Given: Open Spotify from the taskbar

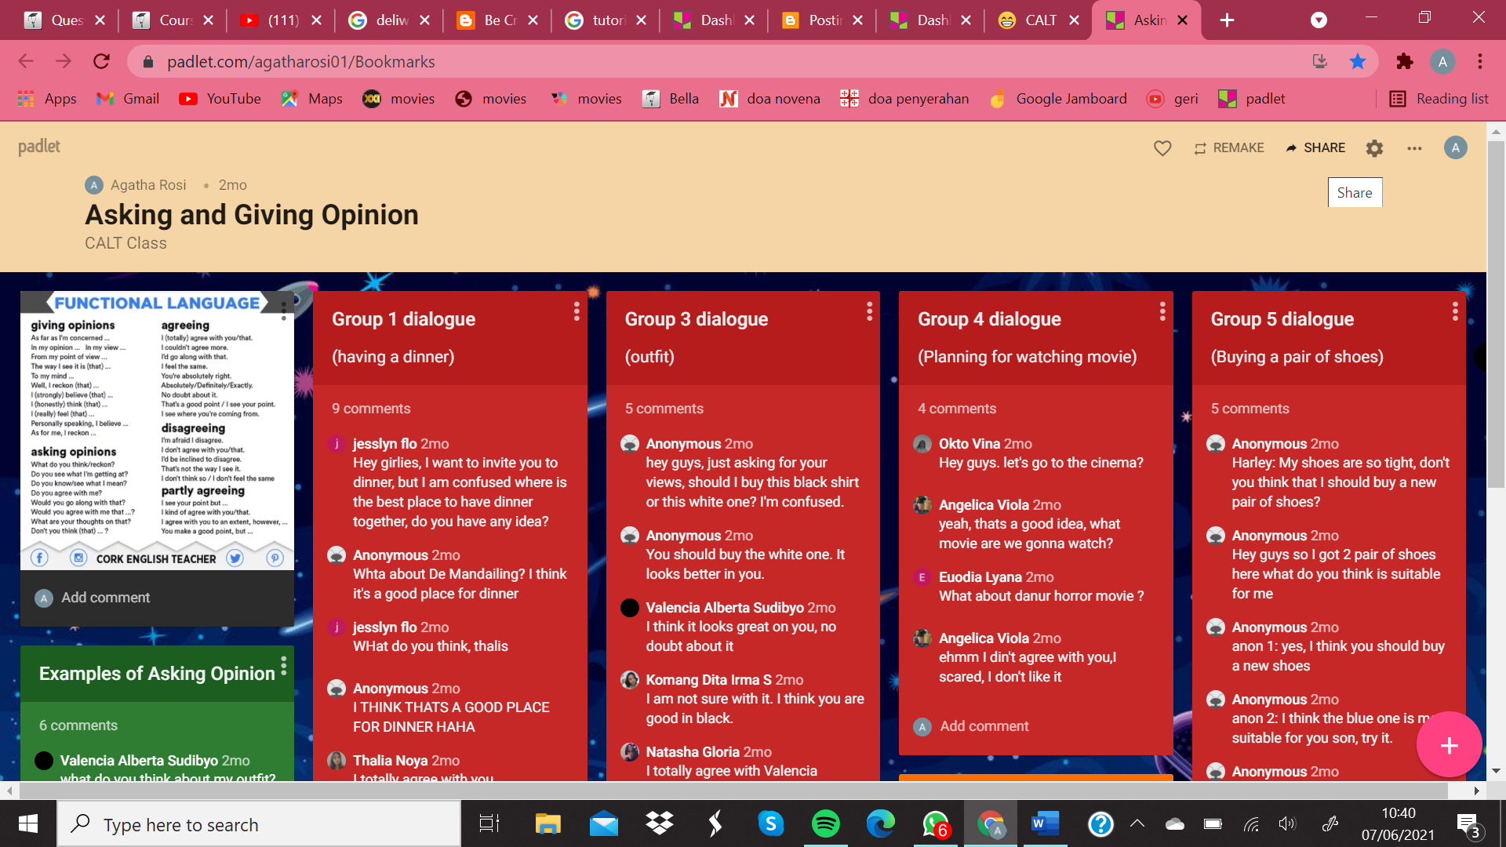Looking at the screenshot, I should (x=826, y=824).
